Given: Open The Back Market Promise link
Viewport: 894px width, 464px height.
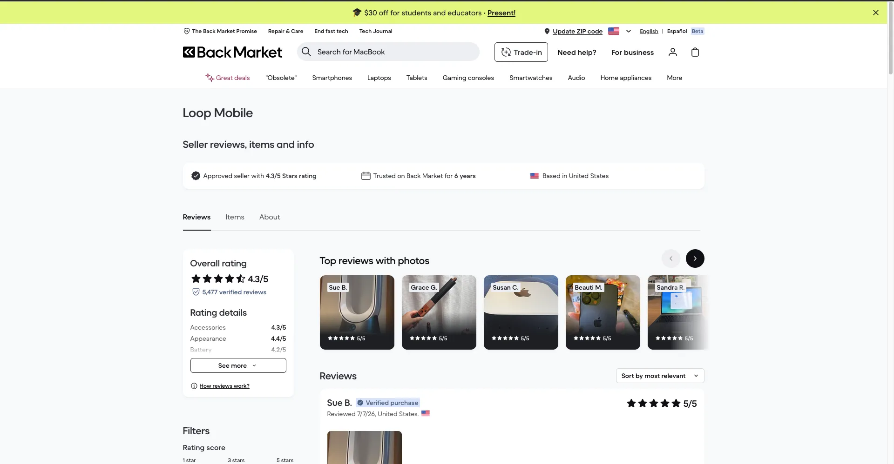Looking at the screenshot, I should click(x=224, y=31).
